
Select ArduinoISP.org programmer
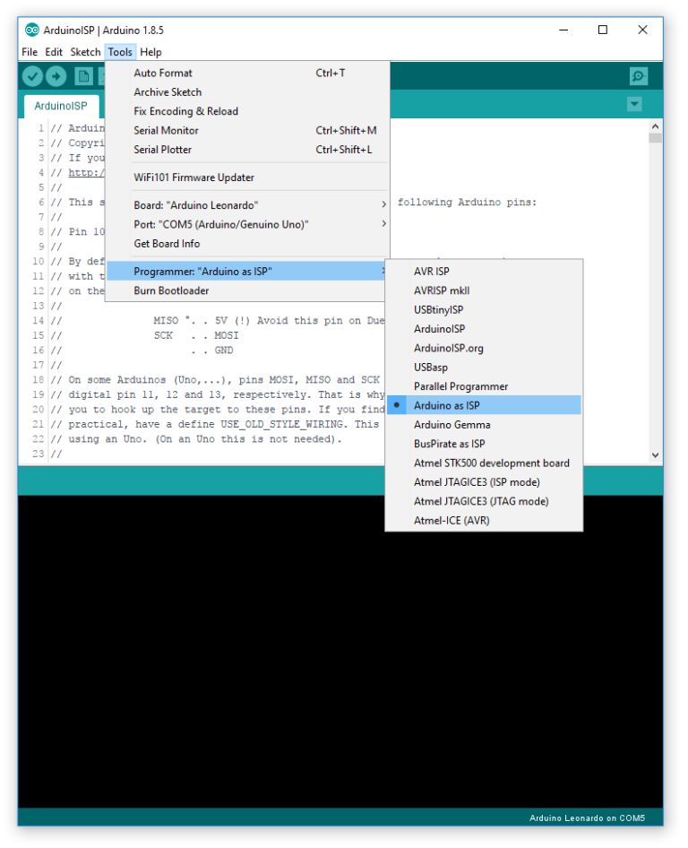click(x=485, y=348)
